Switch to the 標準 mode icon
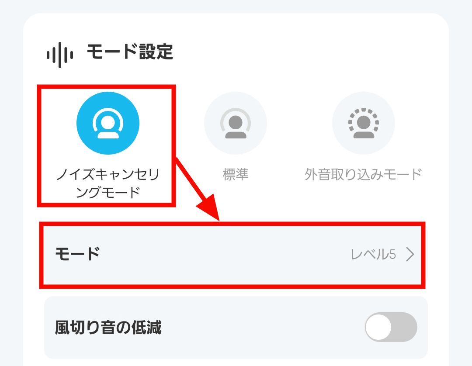 click(236, 123)
